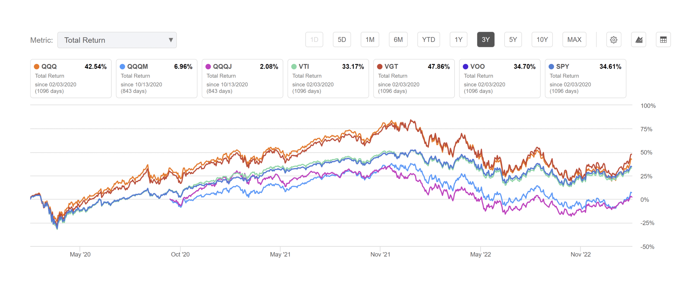
Task: Click the dark red VGT legend dot
Action: [380, 66]
